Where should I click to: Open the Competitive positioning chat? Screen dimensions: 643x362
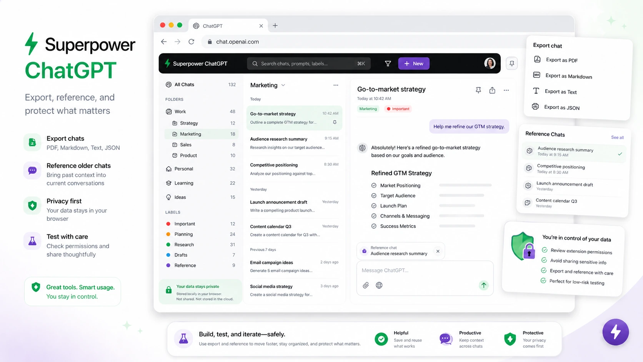click(x=294, y=169)
